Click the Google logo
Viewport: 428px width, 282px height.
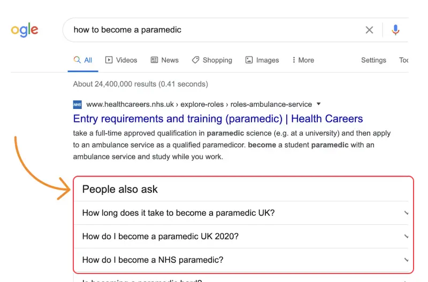[25, 30]
